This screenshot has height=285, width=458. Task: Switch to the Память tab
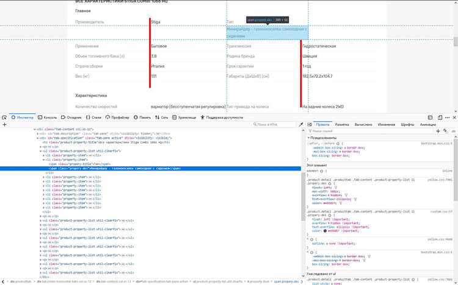pyautogui.click(x=142, y=118)
